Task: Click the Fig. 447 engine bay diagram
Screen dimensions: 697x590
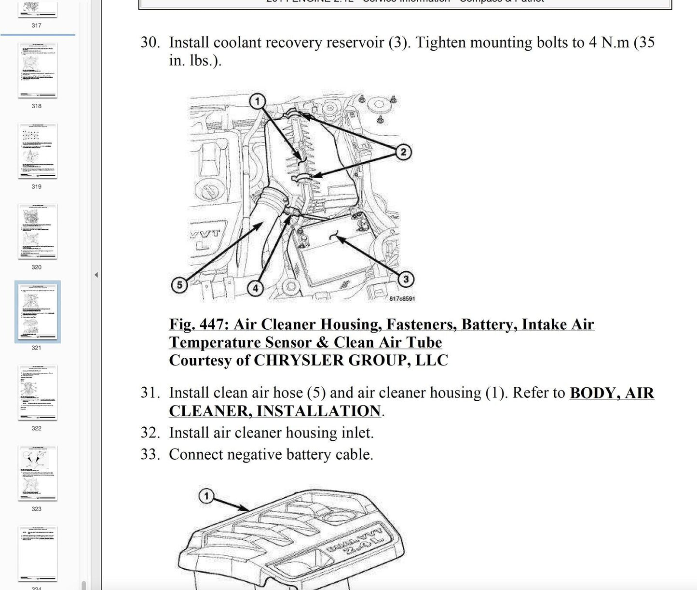Action: (x=292, y=197)
